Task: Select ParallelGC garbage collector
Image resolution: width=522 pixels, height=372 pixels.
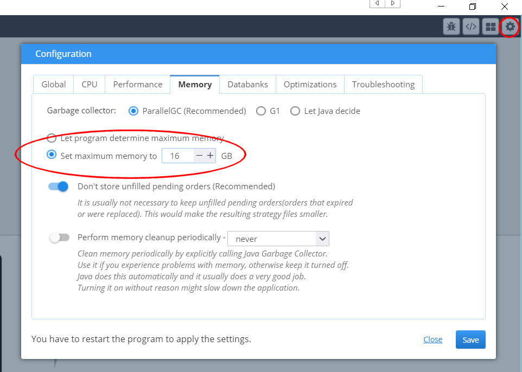Action: (133, 111)
